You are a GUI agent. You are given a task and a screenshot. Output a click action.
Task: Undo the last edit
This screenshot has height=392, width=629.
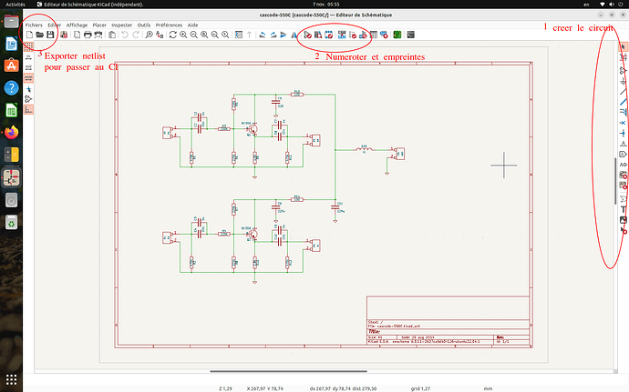pyautogui.click(x=125, y=35)
